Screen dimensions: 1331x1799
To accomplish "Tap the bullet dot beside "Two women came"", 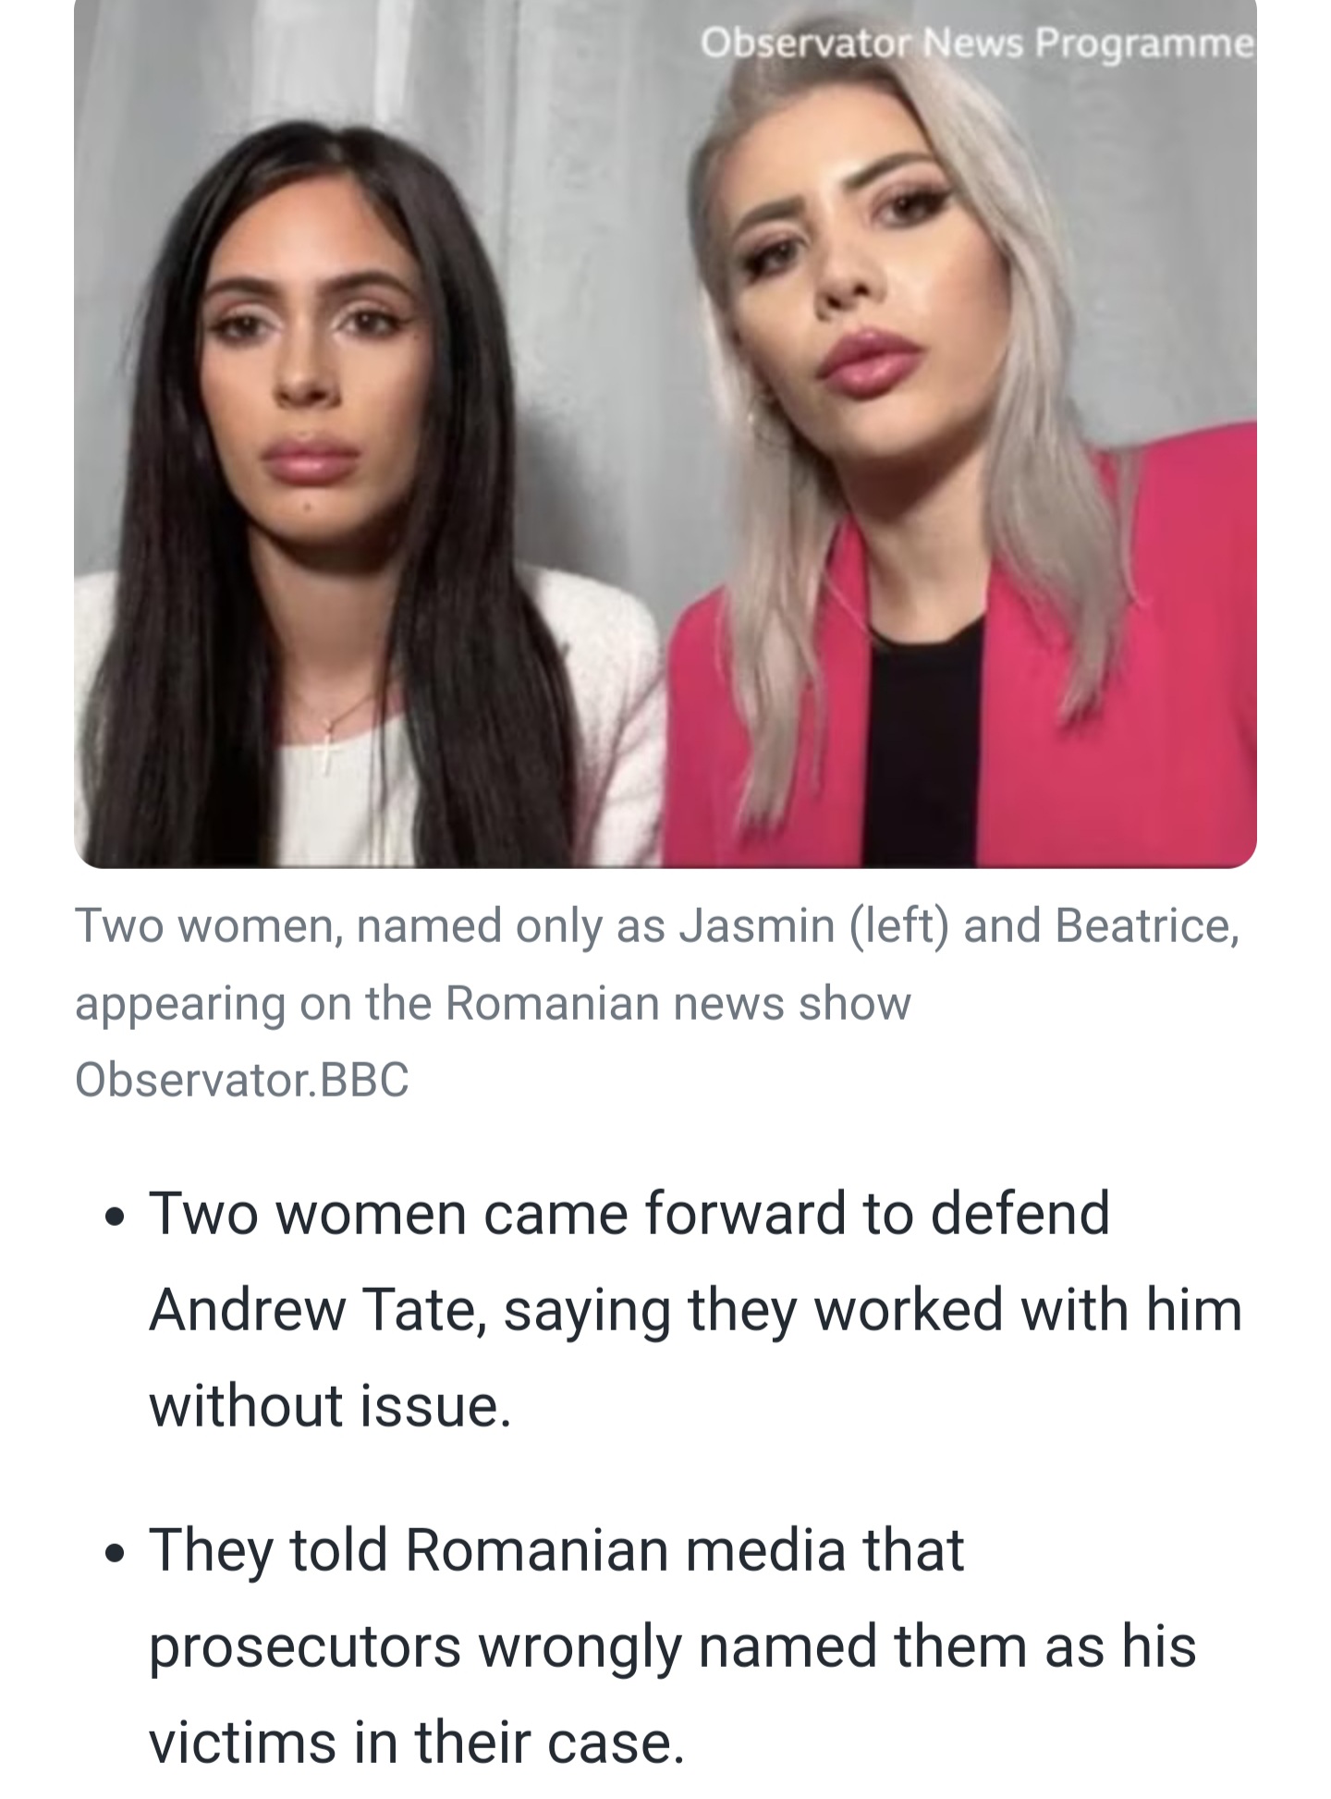I will point(115,1216).
